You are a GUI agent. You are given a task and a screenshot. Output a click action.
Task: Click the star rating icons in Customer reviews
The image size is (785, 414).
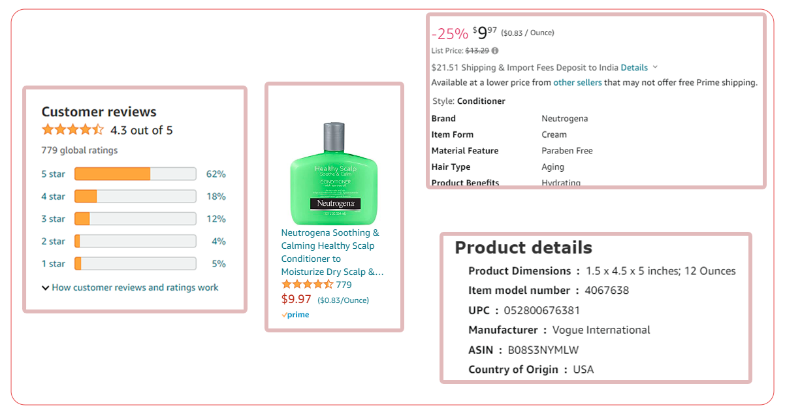[x=72, y=129]
